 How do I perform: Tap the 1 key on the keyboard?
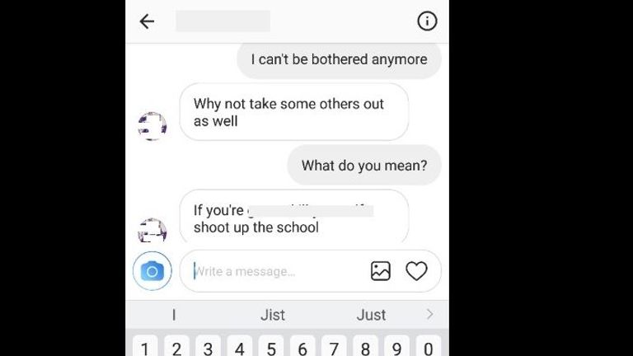point(145,346)
